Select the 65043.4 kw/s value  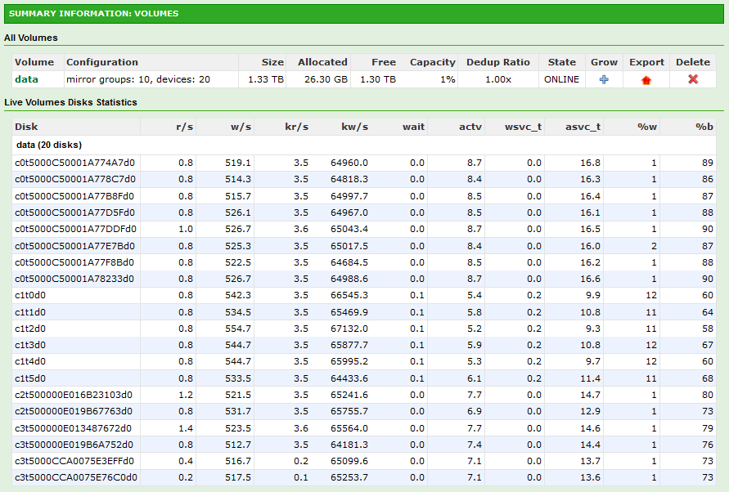[x=349, y=229]
